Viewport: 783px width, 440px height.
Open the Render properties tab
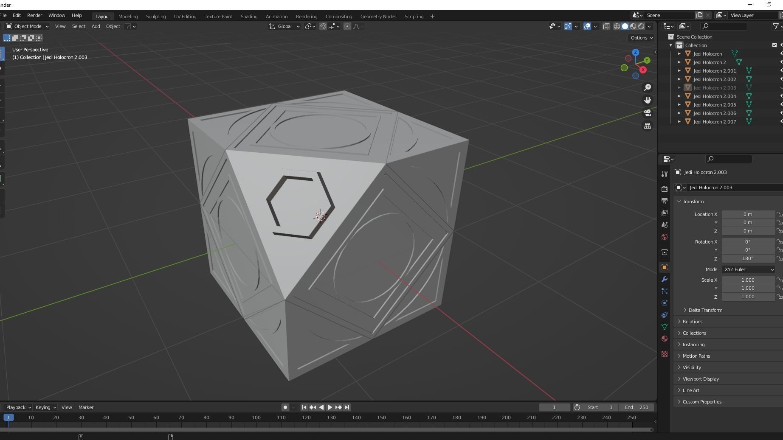(x=665, y=189)
